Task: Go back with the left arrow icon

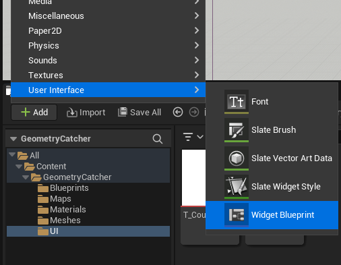Action: (178, 112)
